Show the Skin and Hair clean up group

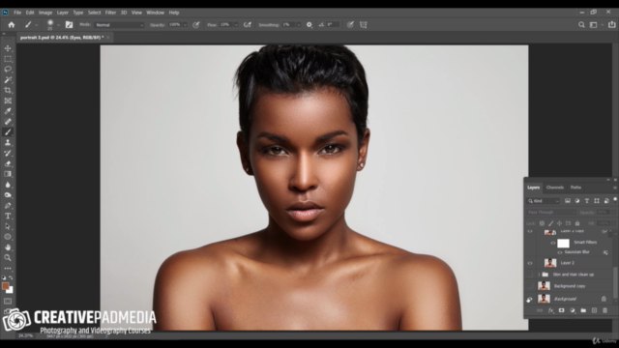(x=530, y=275)
